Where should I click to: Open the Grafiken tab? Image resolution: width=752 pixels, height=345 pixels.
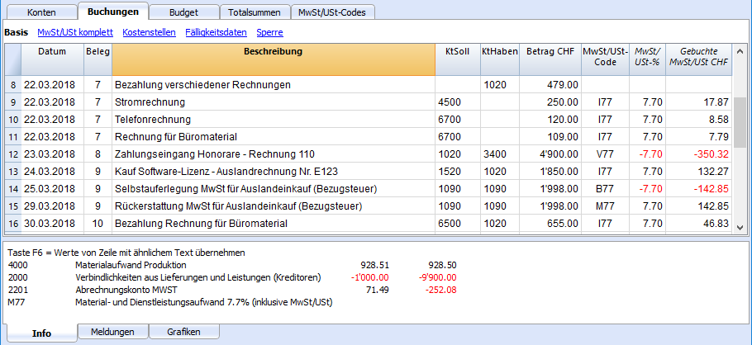coord(183,332)
